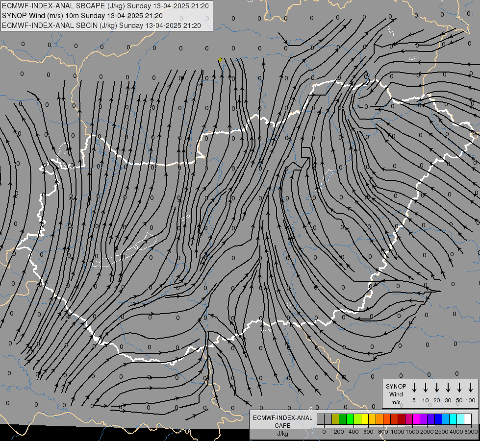Click the 'm/s' unit in wind legend
480x441 pixels.
click(396, 402)
